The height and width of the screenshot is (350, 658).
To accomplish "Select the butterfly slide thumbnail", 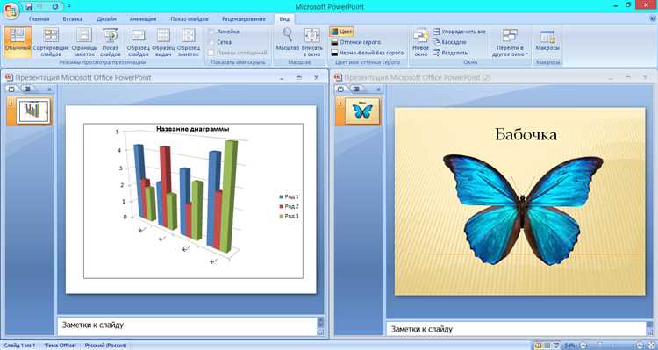I will click(x=362, y=111).
